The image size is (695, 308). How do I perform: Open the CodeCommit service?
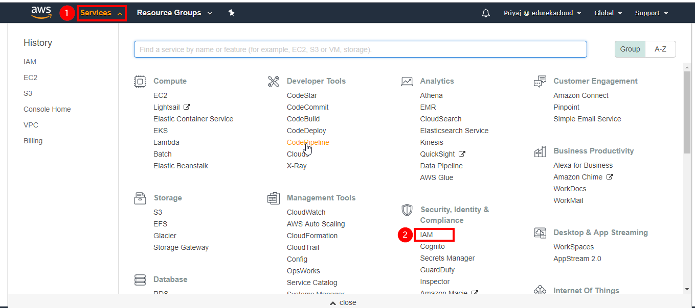point(307,107)
